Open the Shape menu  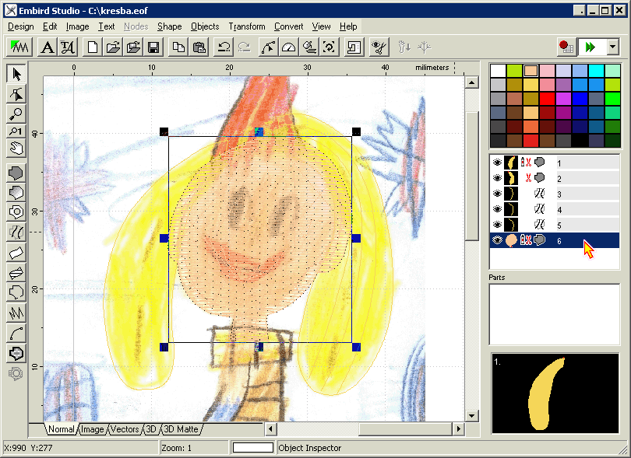click(169, 26)
